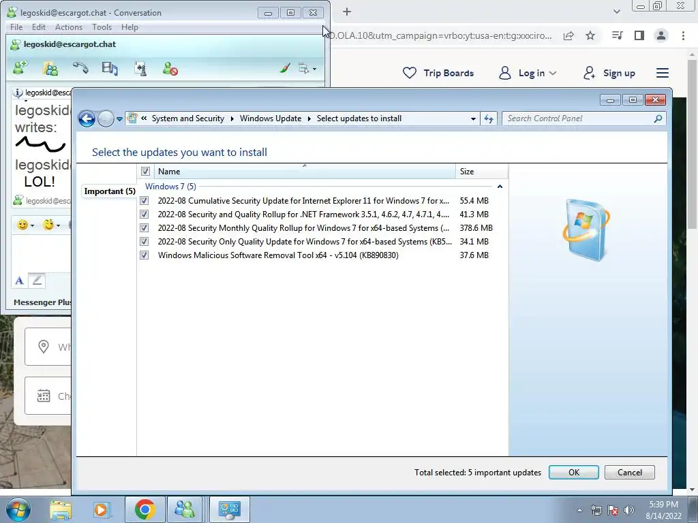Image resolution: width=698 pixels, height=523 pixels.
Task: Click the font letter A icon
Action: [x=19, y=281]
